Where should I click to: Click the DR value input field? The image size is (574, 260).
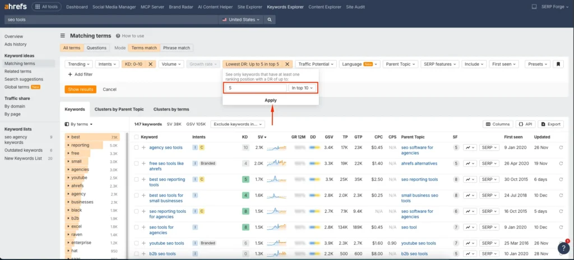255,88
